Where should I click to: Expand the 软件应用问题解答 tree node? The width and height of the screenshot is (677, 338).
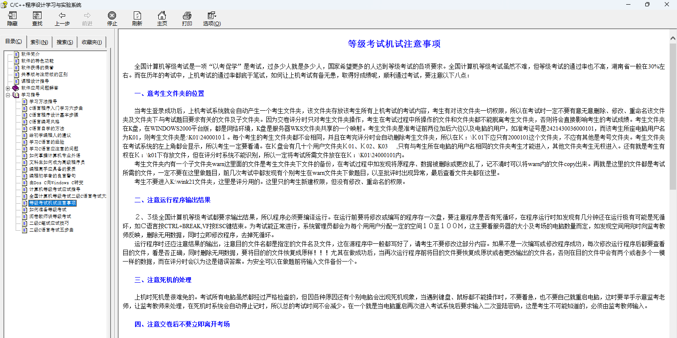coord(8,88)
